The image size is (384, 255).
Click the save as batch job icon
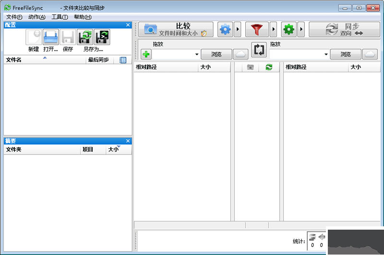click(x=102, y=37)
